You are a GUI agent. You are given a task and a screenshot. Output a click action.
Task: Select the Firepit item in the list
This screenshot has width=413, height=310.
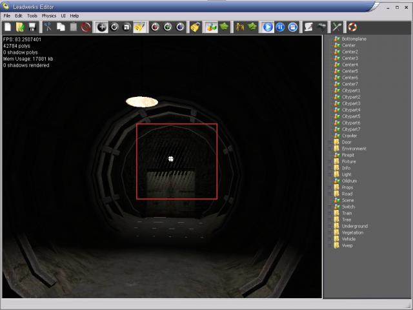[348, 155]
